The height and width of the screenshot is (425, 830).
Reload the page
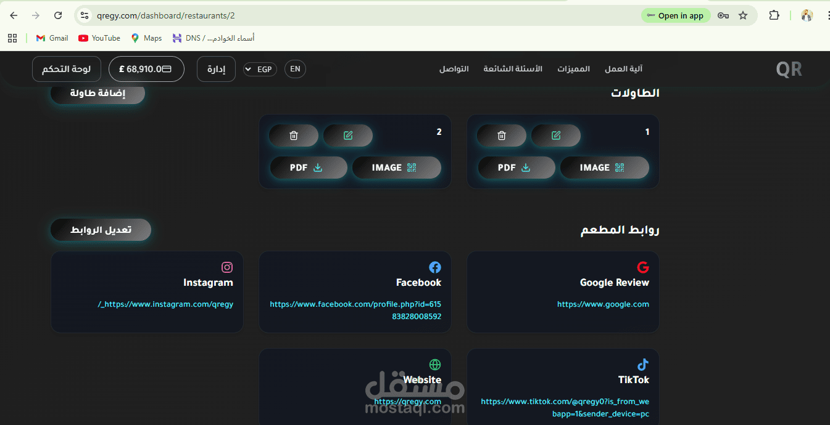pyautogui.click(x=58, y=15)
